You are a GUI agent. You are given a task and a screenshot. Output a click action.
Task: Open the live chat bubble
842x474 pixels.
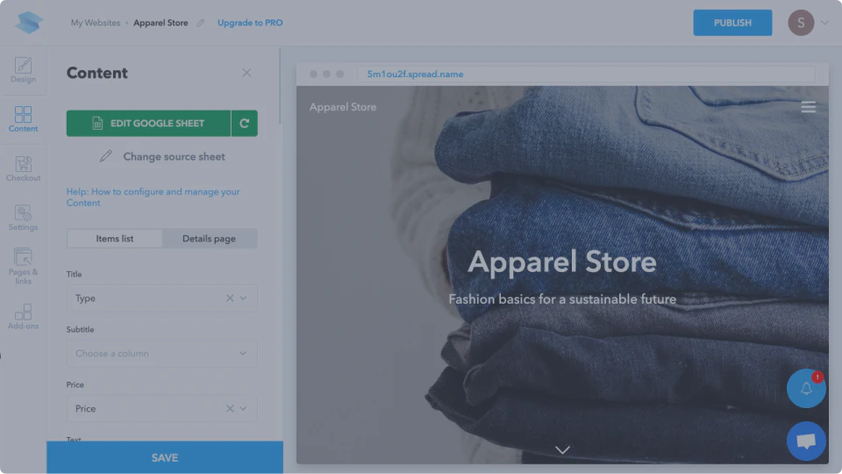(806, 441)
